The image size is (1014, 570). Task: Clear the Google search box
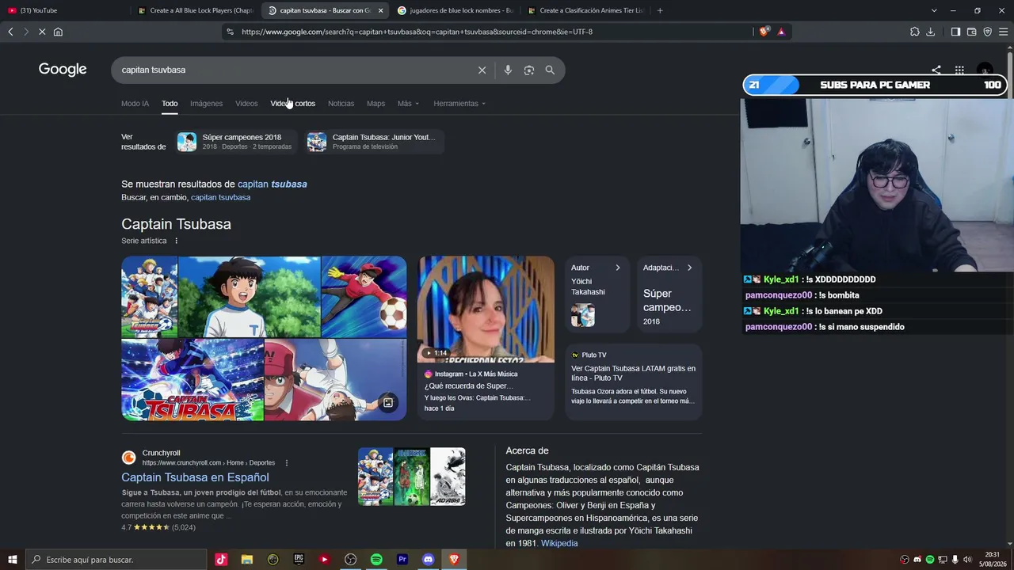tap(482, 70)
